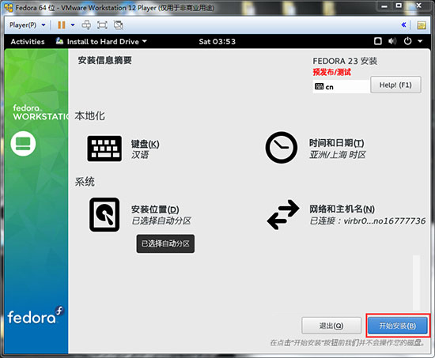Click the 退出(Q) quit button
The width and height of the screenshot is (435, 358).
coord(331,326)
